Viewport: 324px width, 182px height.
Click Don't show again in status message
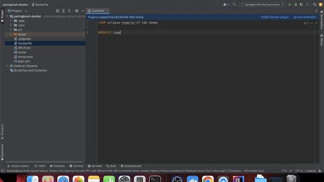coord(216,171)
